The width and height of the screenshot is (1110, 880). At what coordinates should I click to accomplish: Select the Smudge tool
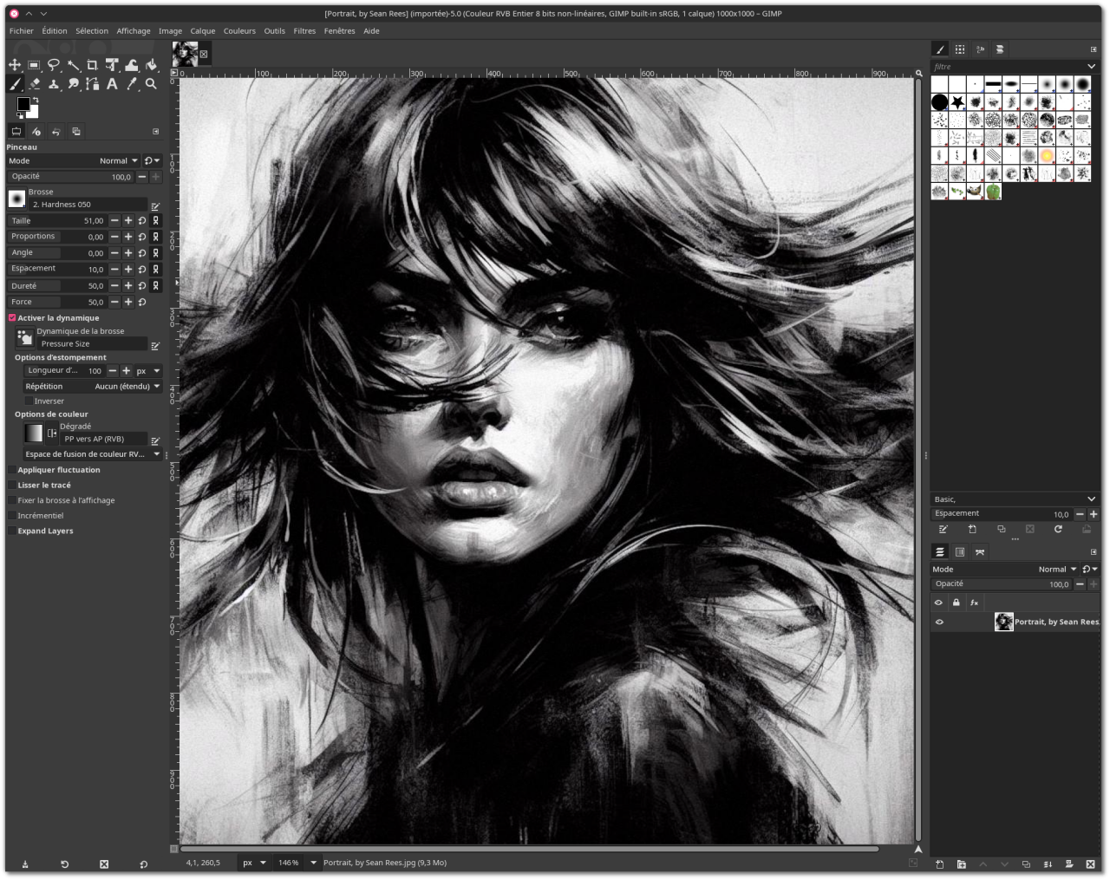tap(74, 84)
